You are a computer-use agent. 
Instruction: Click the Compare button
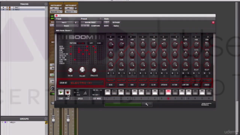click(x=96, y=26)
